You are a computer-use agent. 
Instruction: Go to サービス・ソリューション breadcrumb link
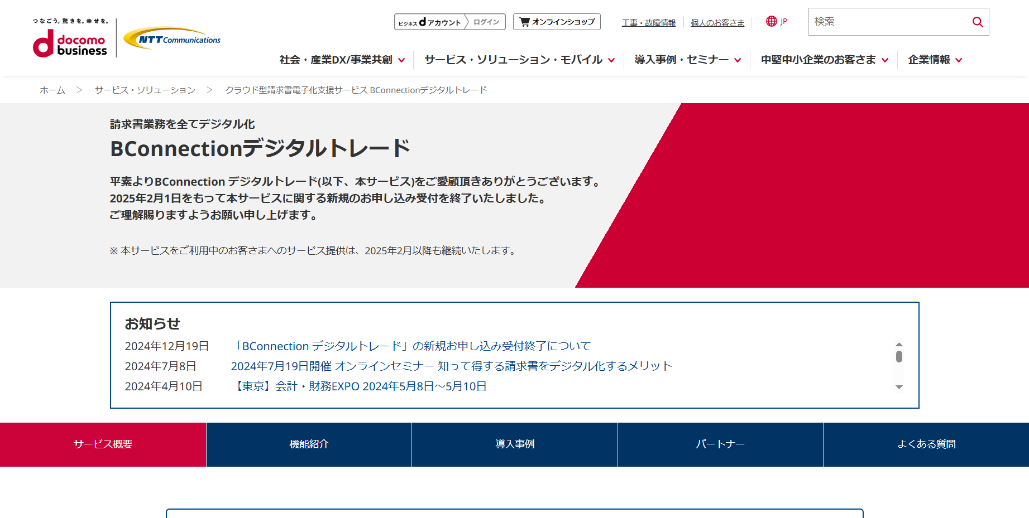145,90
